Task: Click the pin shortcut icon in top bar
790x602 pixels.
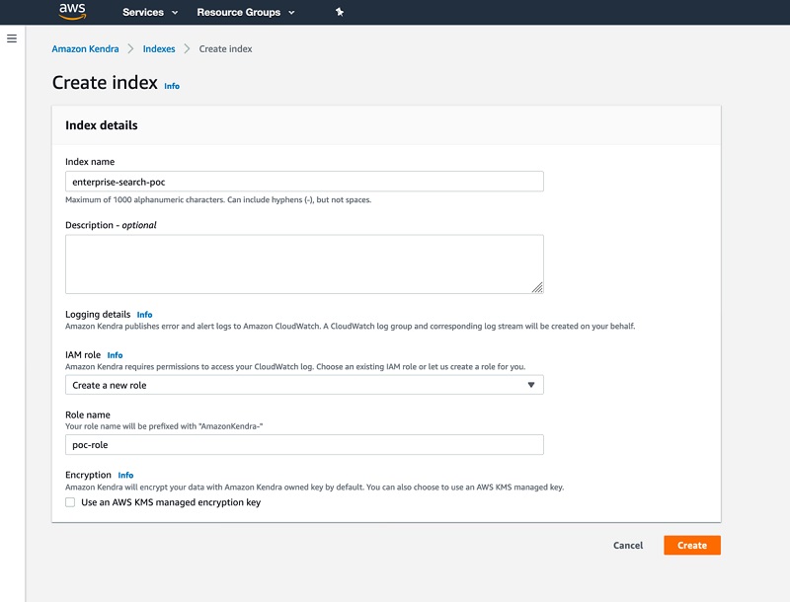Action: pyautogui.click(x=340, y=12)
